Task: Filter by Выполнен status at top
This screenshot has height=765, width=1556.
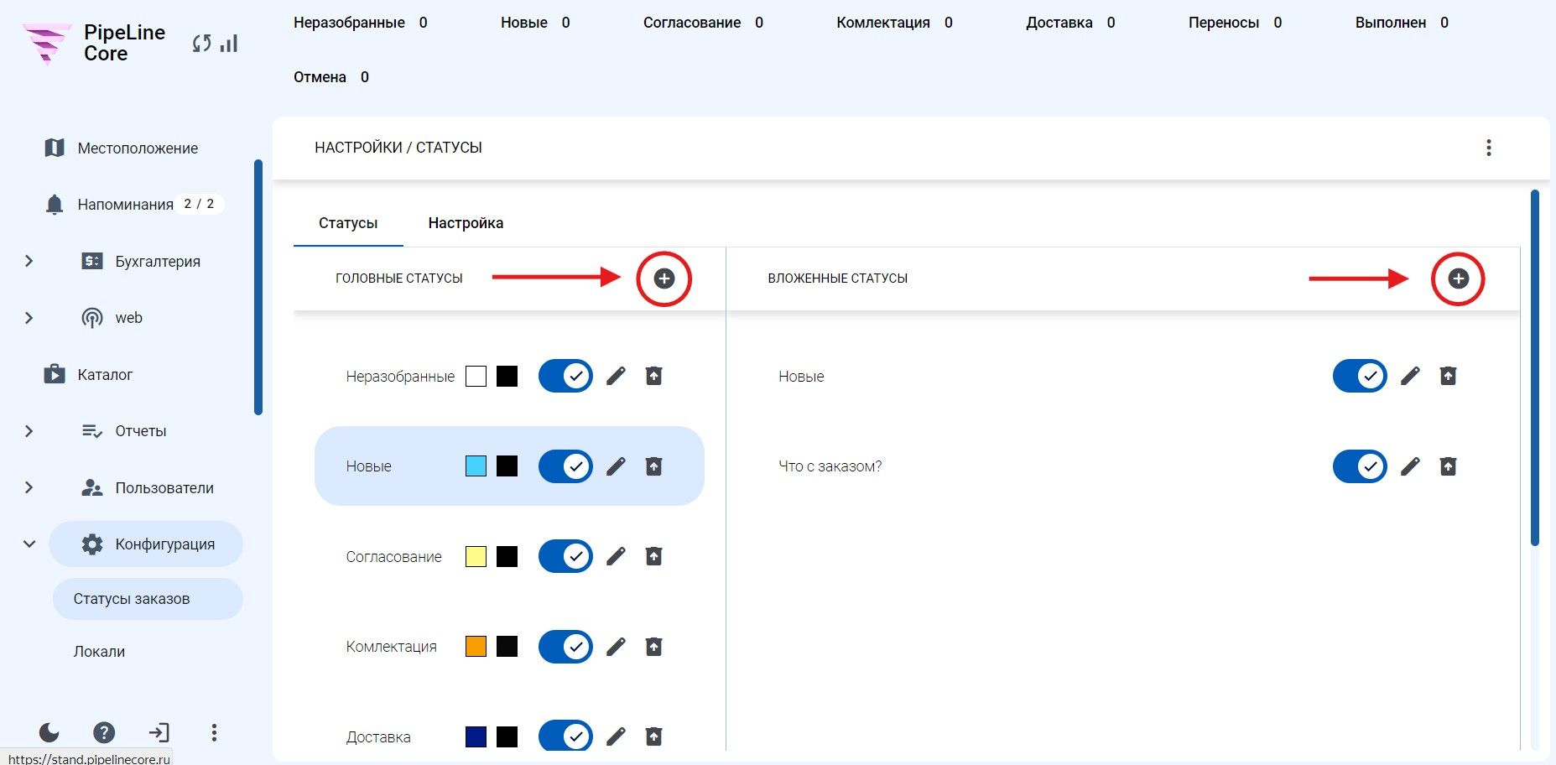Action: pos(1402,23)
